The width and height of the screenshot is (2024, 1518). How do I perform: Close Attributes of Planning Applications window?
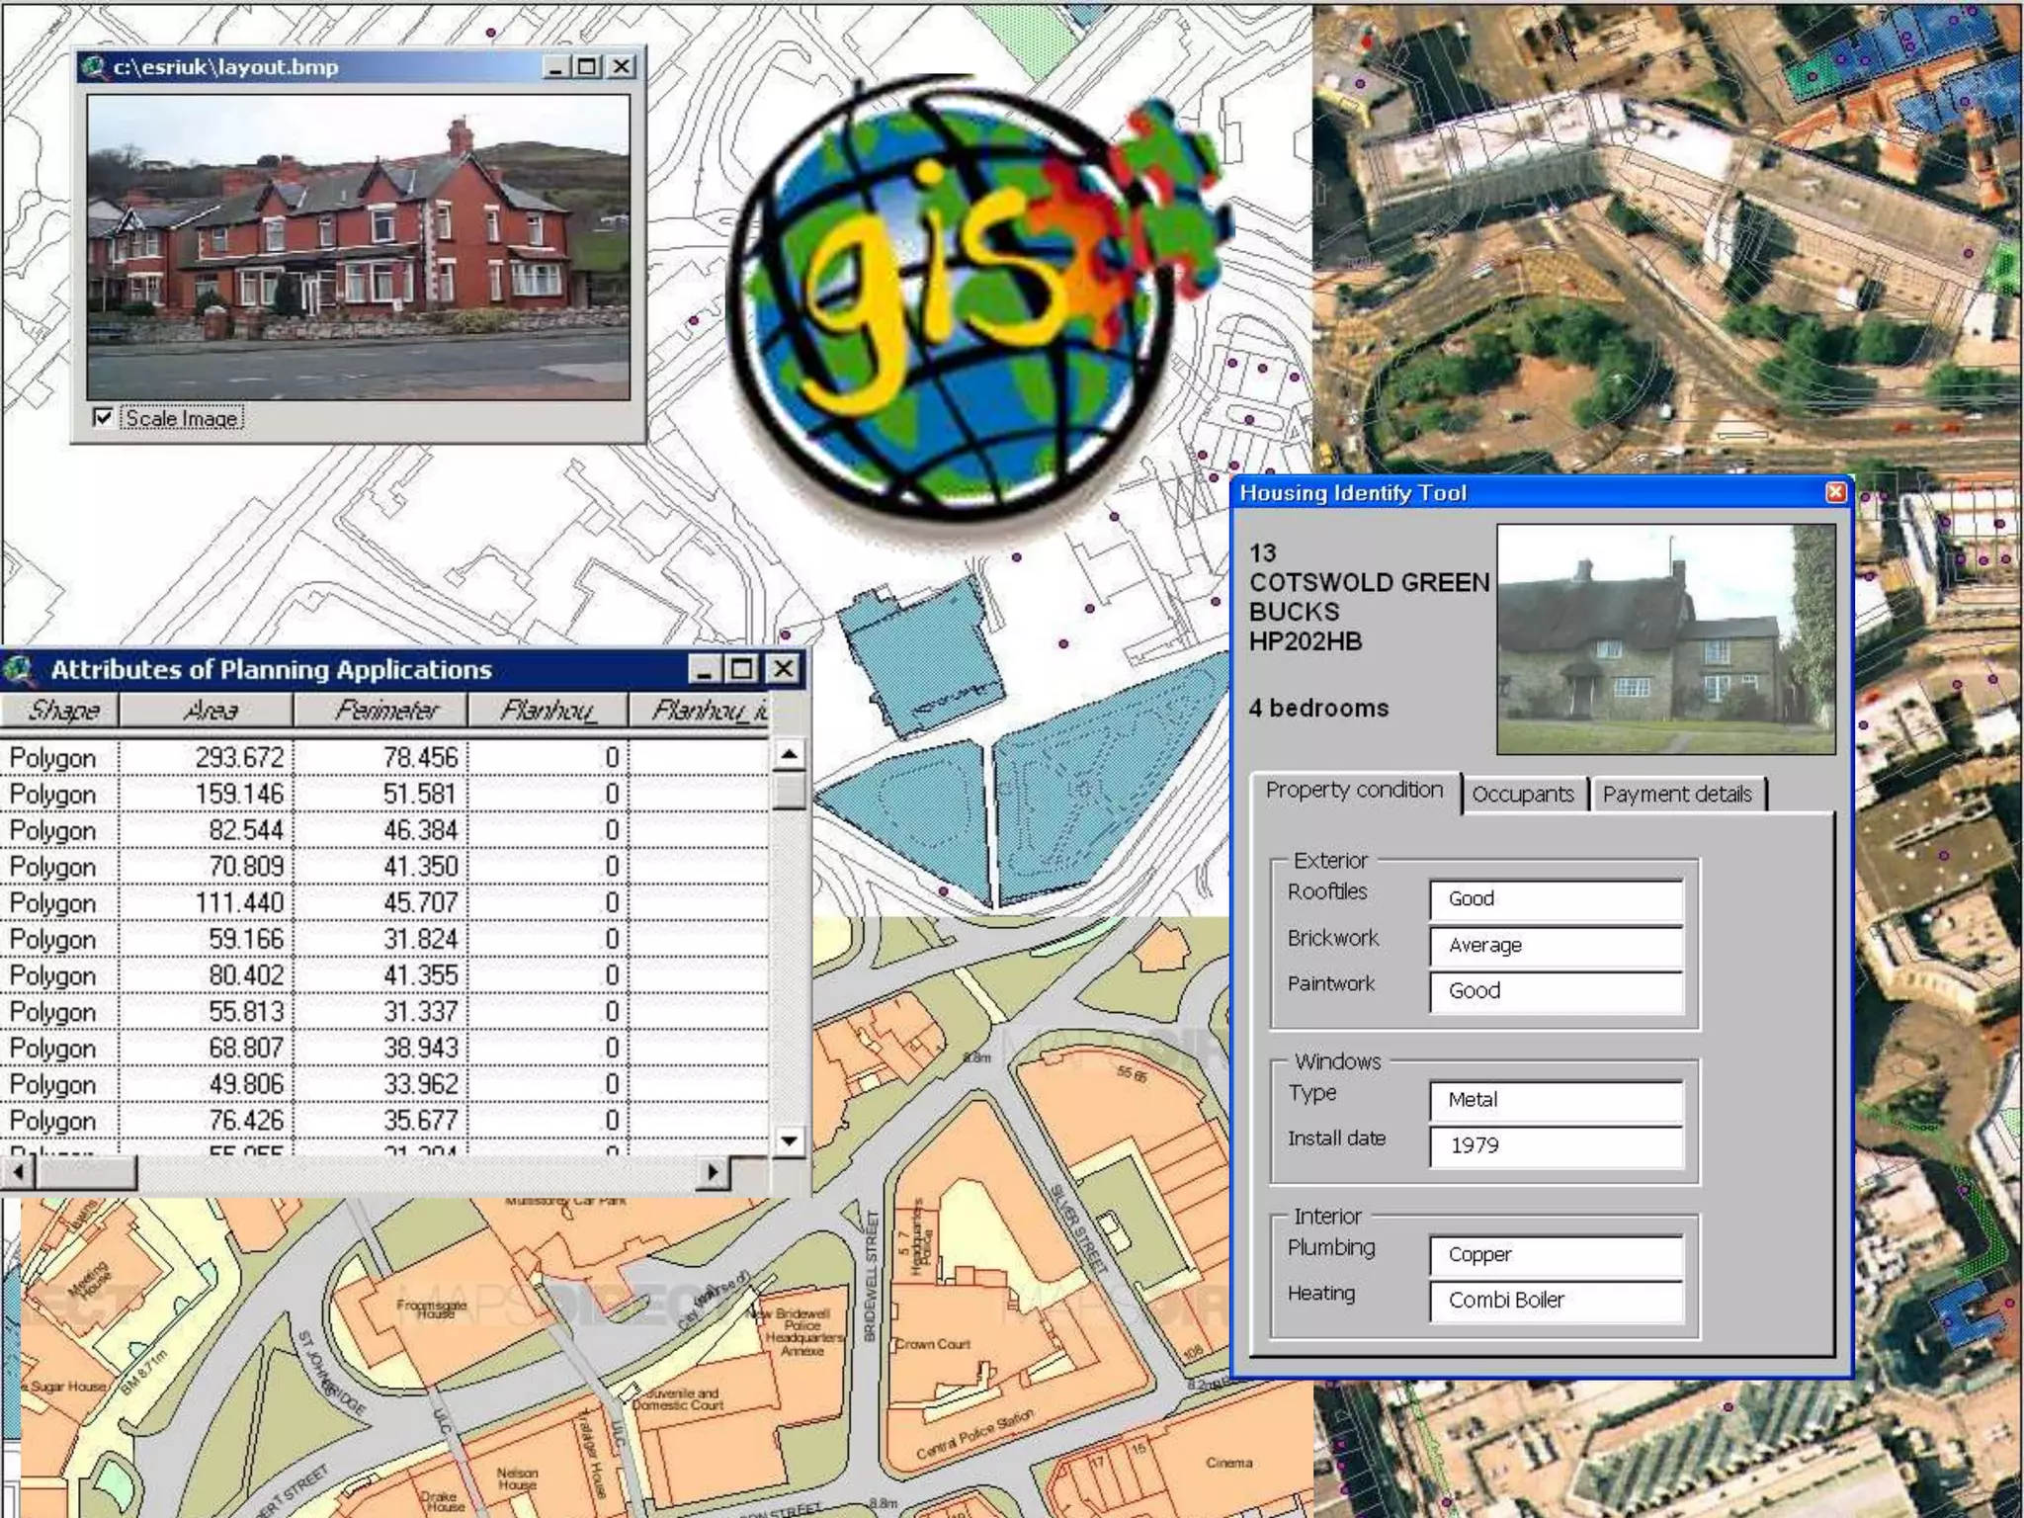[783, 669]
